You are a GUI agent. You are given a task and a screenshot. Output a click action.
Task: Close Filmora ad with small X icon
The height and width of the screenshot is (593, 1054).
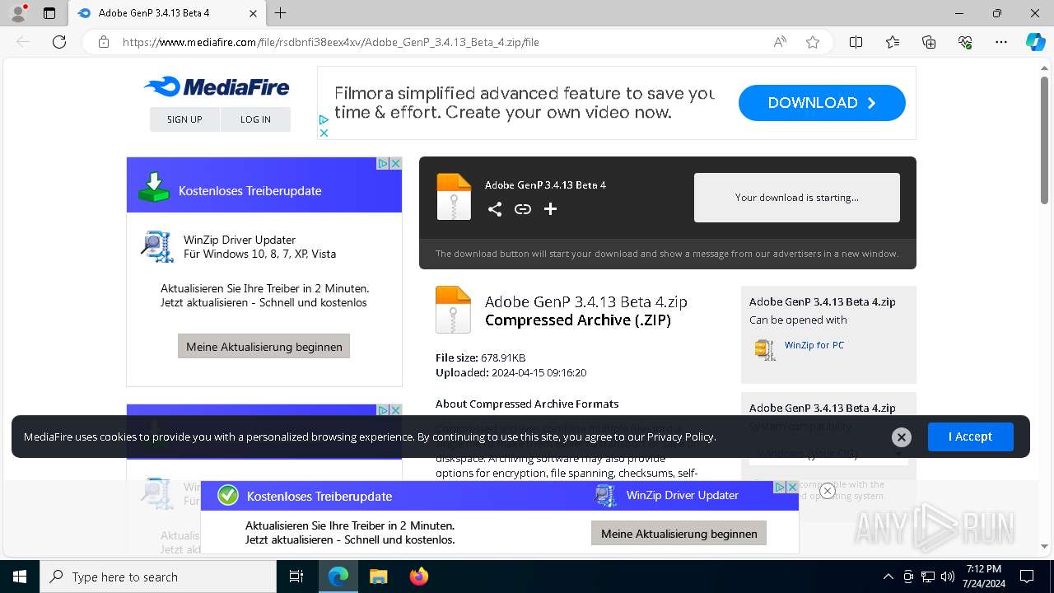324,133
